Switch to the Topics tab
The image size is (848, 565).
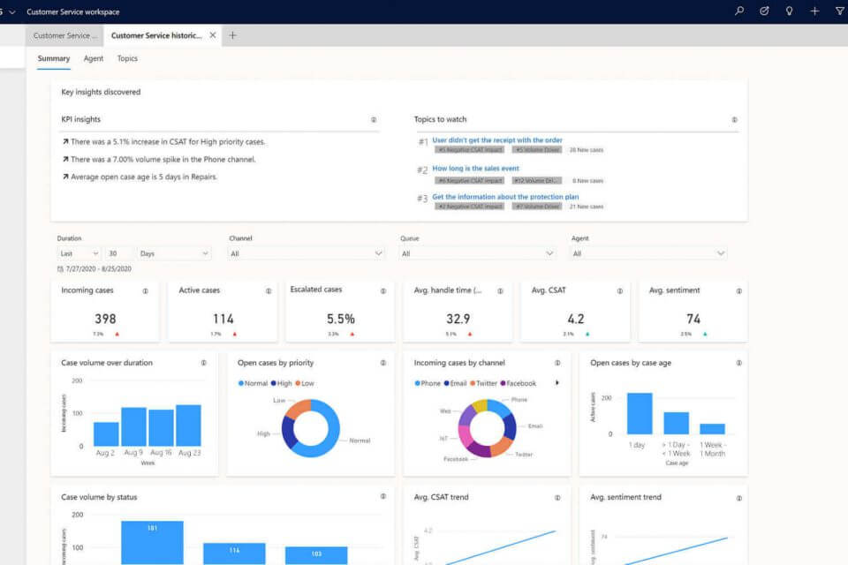tap(127, 58)
